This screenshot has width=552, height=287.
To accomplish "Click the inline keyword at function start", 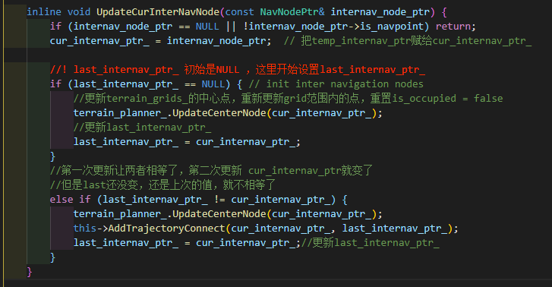I will (44, 12).
